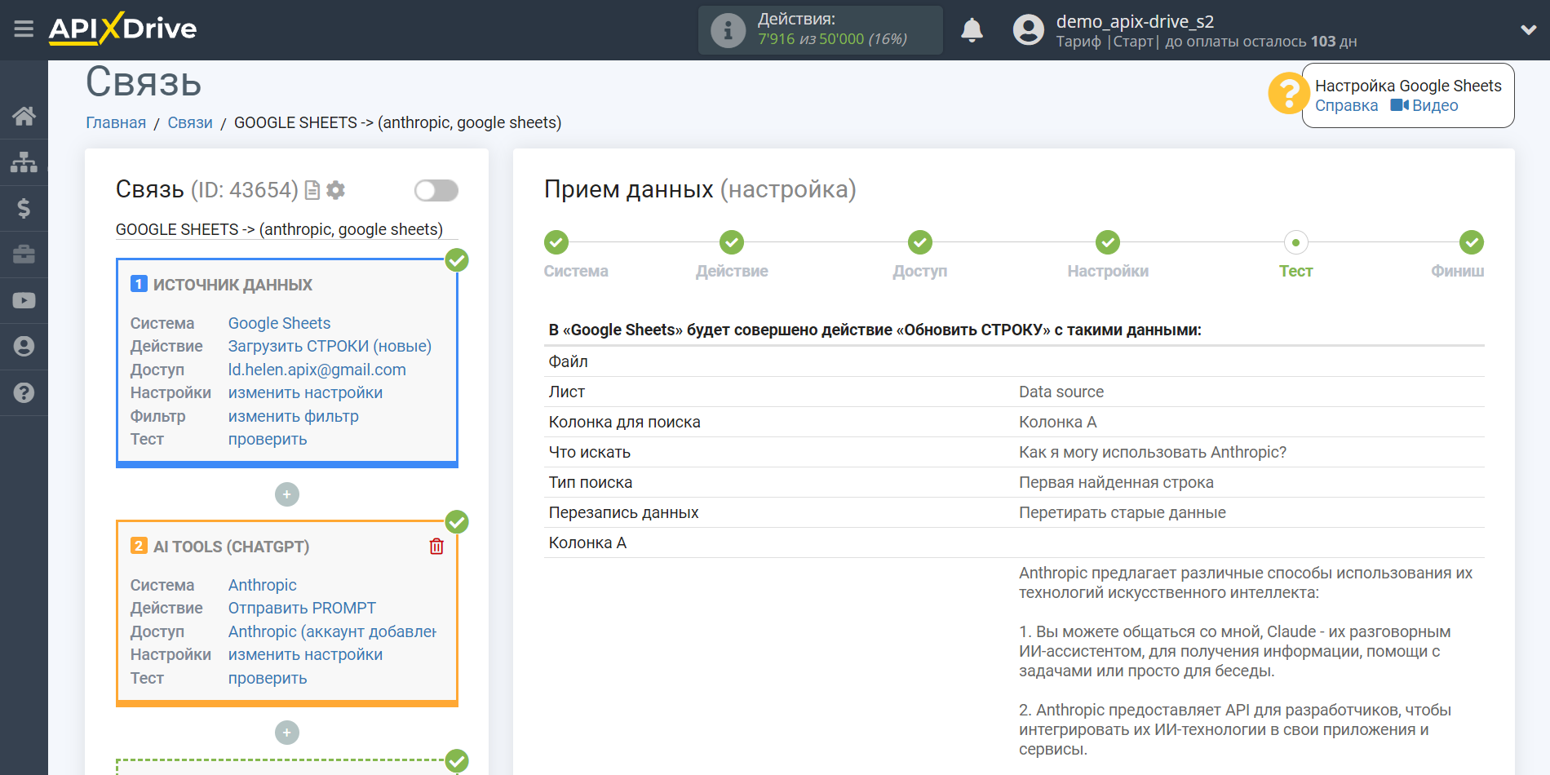Screen dimensions: 1550x775
Task: Go to the Действие step
Action: coord(732,242)
